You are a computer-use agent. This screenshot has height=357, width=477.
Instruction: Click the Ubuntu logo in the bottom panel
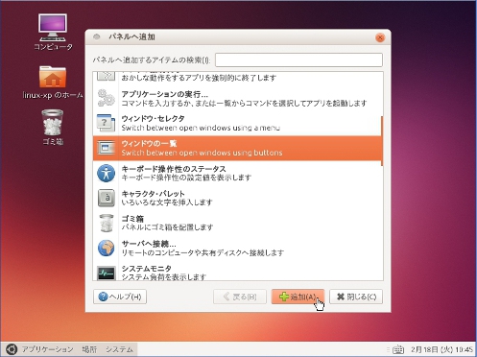click(11, 349)
